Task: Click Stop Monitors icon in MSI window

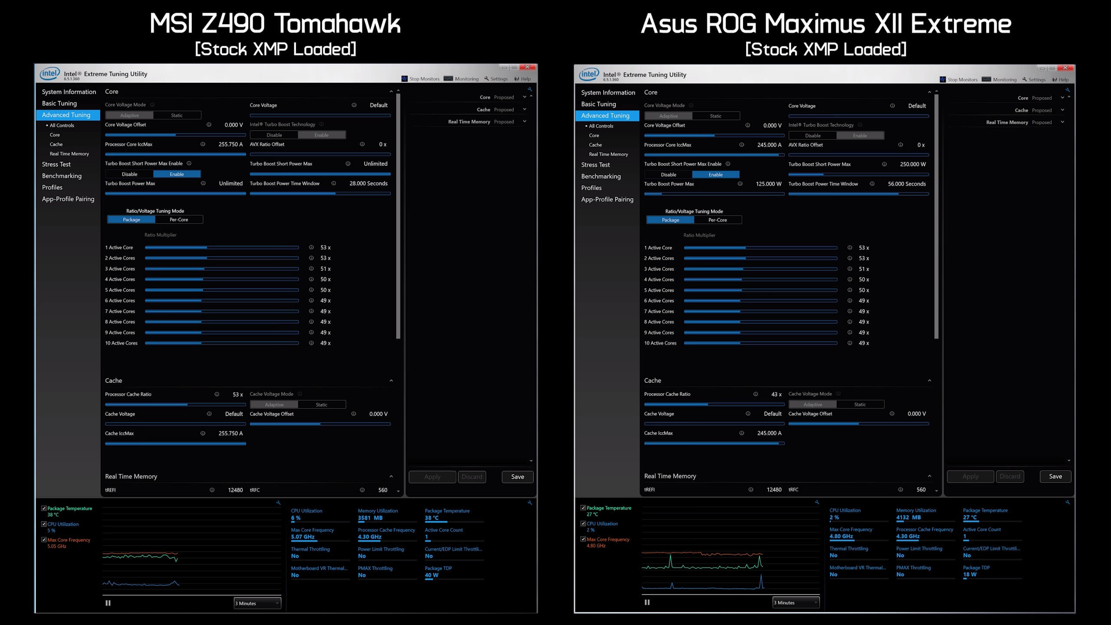Action: [404, 79]
